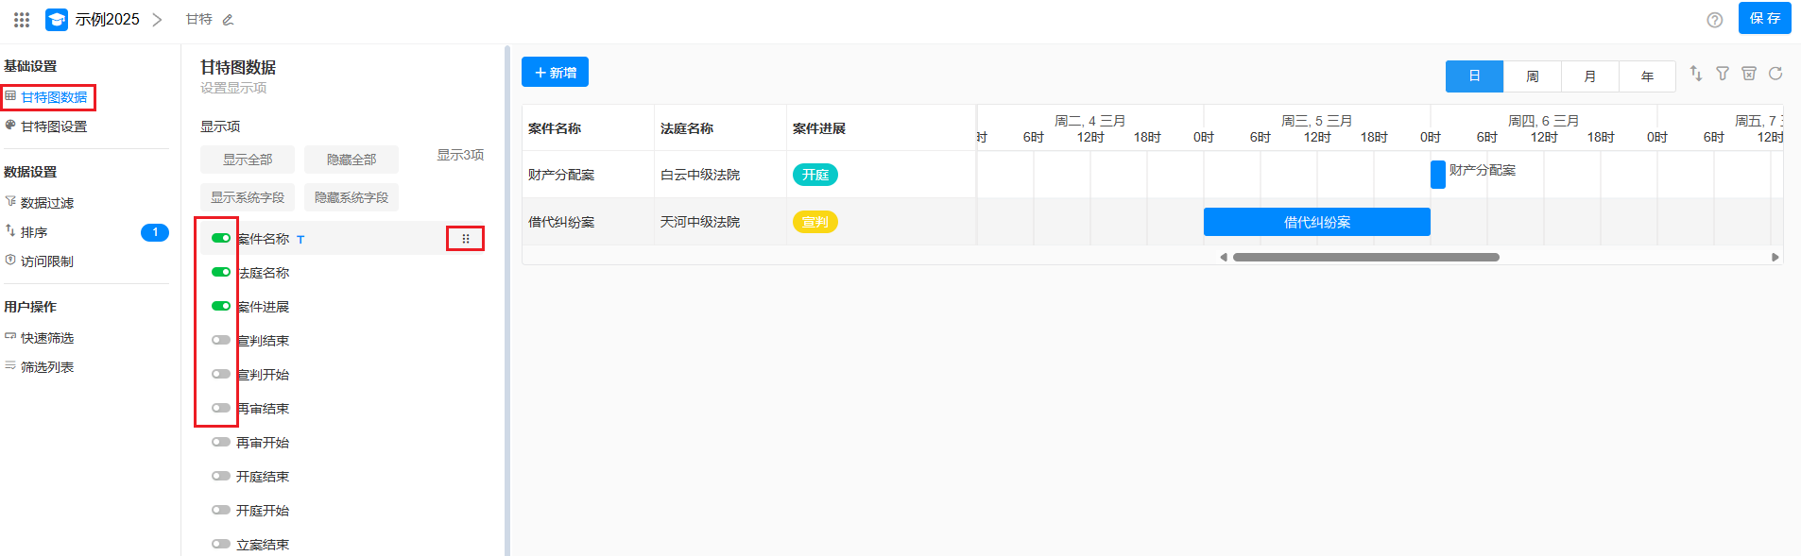Image resolution: width=1801 pixels, height=556 pixels.
Task: Open the help question mark icon
Action: coord(1714,20)
